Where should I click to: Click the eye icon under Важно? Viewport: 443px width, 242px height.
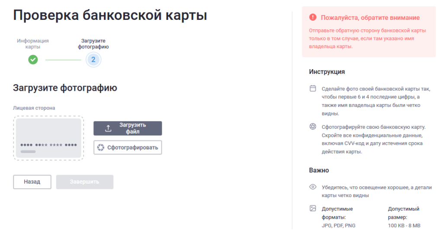[x=313, y=187]
